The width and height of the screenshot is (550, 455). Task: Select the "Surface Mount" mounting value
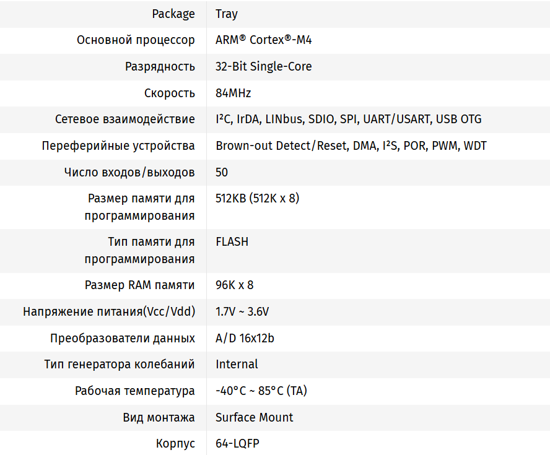pyautogui.click(x=255, y=417)
